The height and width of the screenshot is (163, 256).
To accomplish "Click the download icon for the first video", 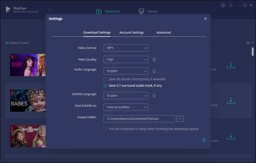I will (x=230, y=65).
